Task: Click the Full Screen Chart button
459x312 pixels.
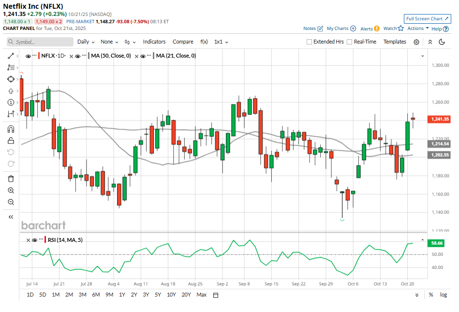Action: [x=427, y=19]
